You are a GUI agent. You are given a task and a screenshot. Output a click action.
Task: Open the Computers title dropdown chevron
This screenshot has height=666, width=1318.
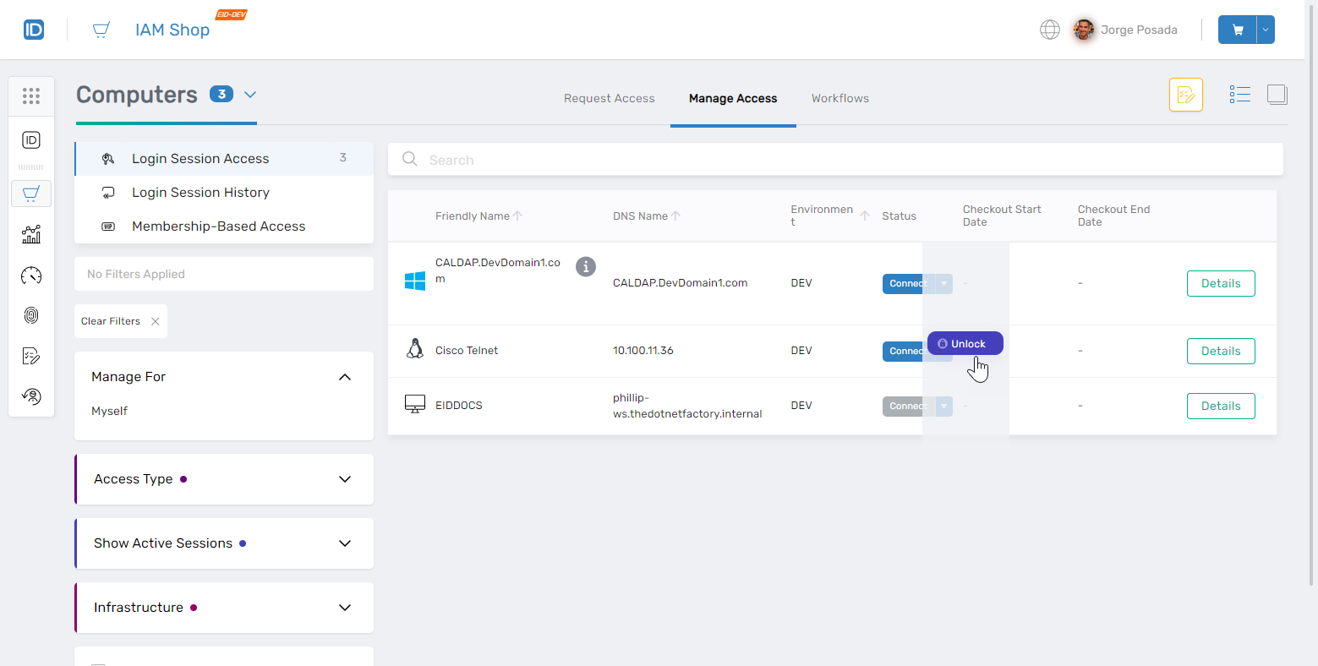click(x=250, y=95)
